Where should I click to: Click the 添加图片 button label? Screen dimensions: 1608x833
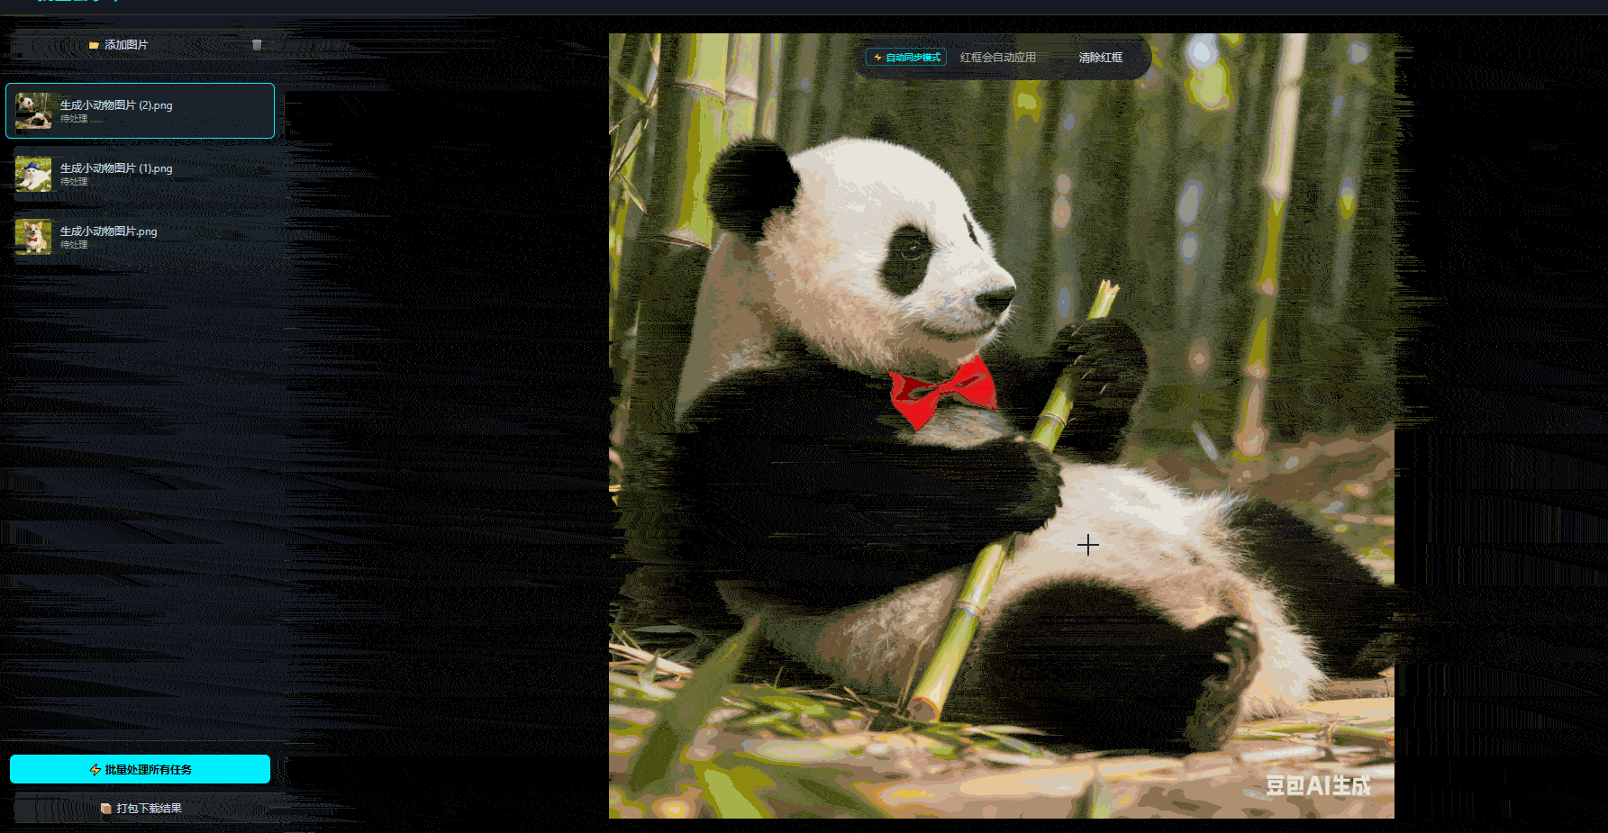click(x=126, y=45)
